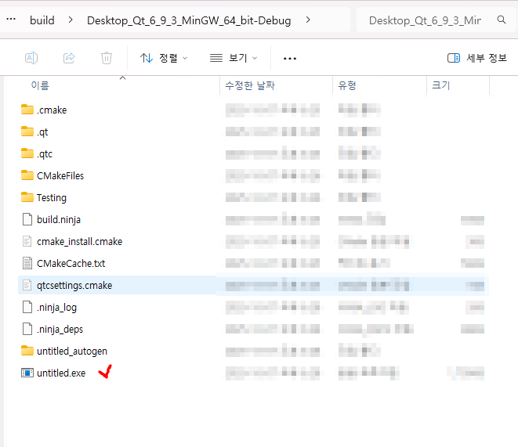Select the build.ninja file icon

[27, 220]
